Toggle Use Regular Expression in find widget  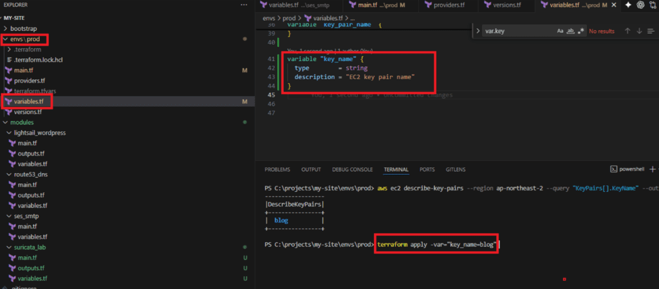pos(581,31)
